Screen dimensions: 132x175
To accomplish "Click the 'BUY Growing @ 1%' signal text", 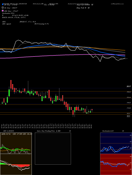I will tap(41, 24).
